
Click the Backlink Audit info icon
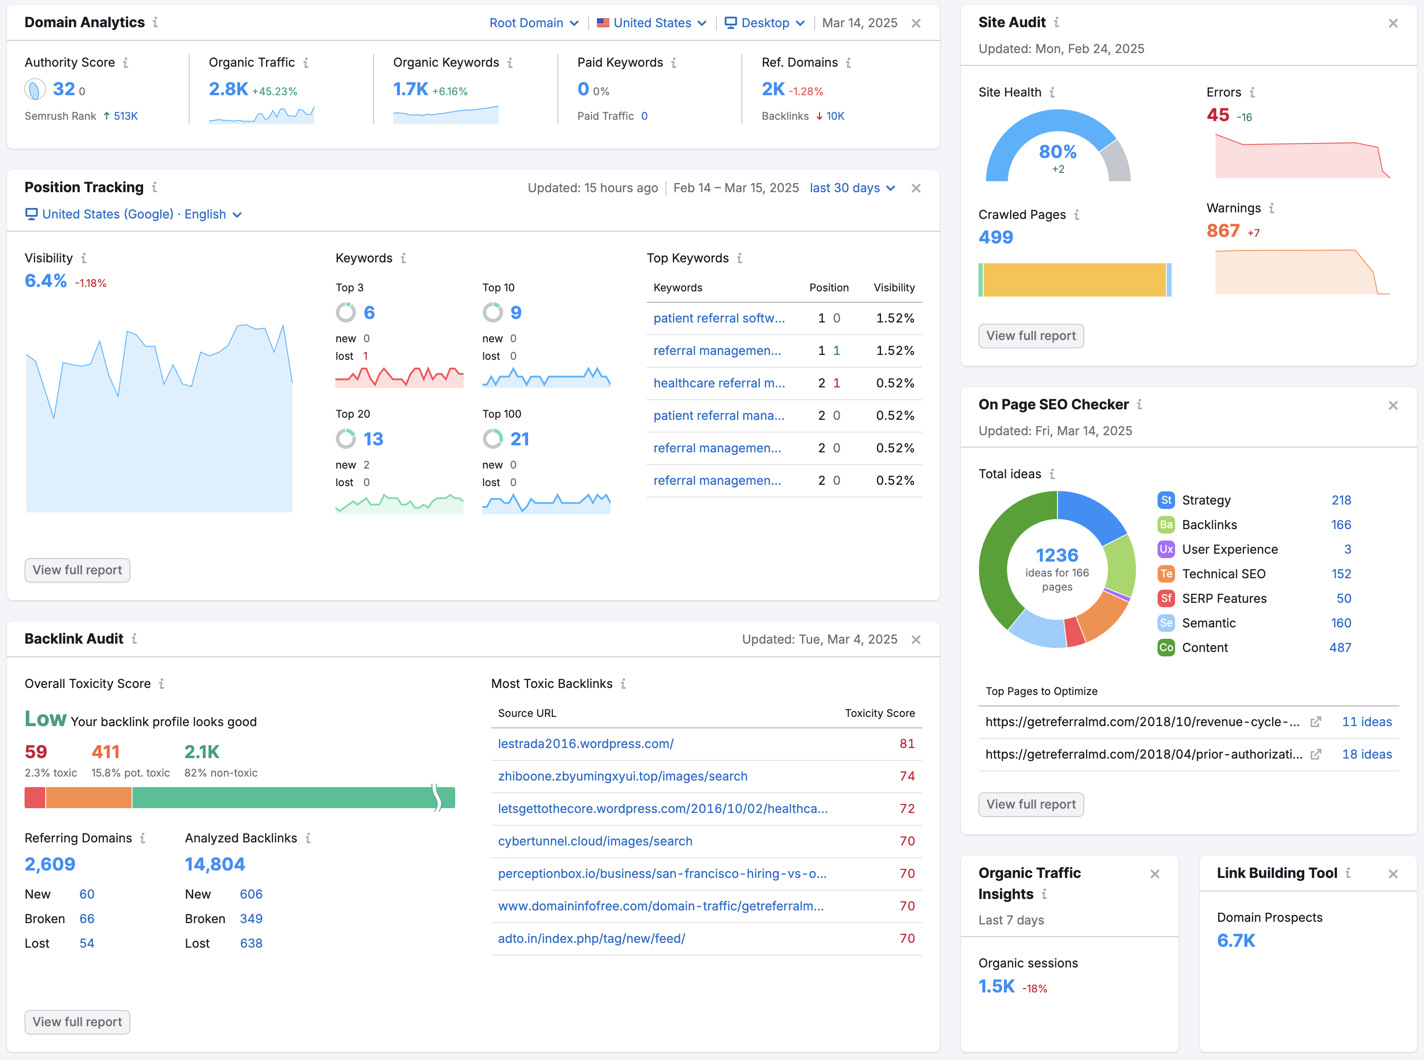(134, 638)
